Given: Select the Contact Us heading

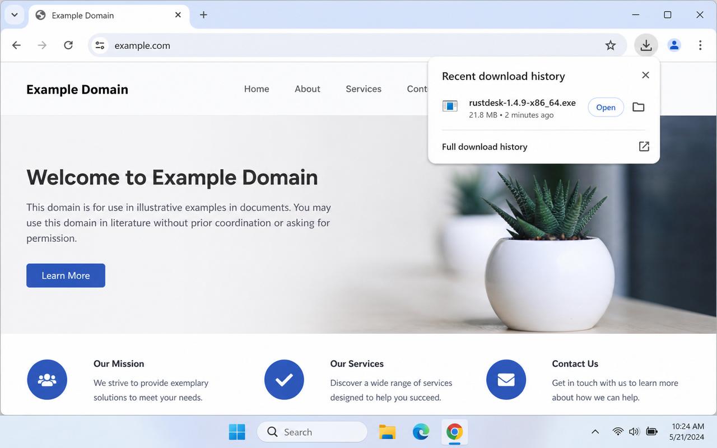Looking at the screenshot, I should pos(575,364).
